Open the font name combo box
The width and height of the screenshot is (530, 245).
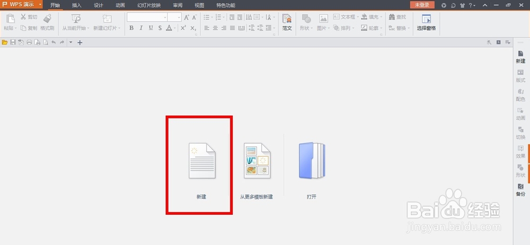[x=147, y=17]
